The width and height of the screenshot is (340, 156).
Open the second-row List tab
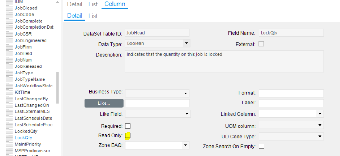[93, 16]
